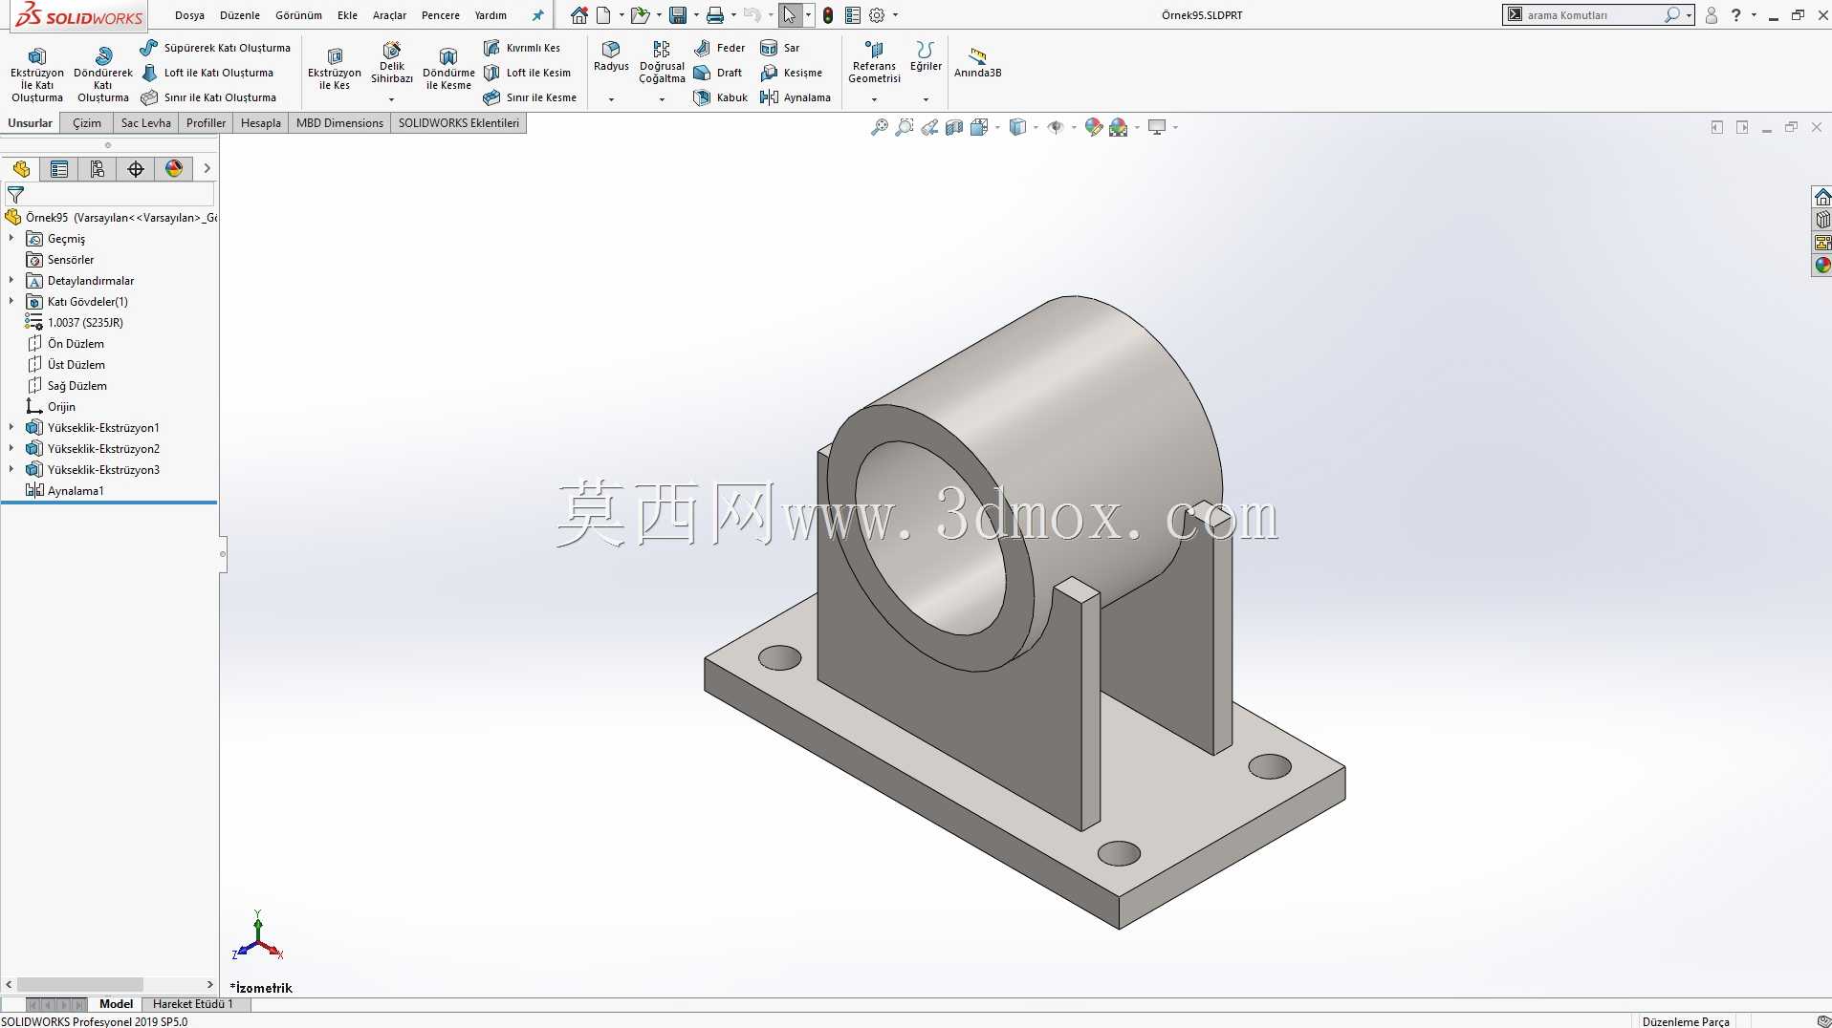Switch to the Sac Levha tab

(x=145, y=123)
